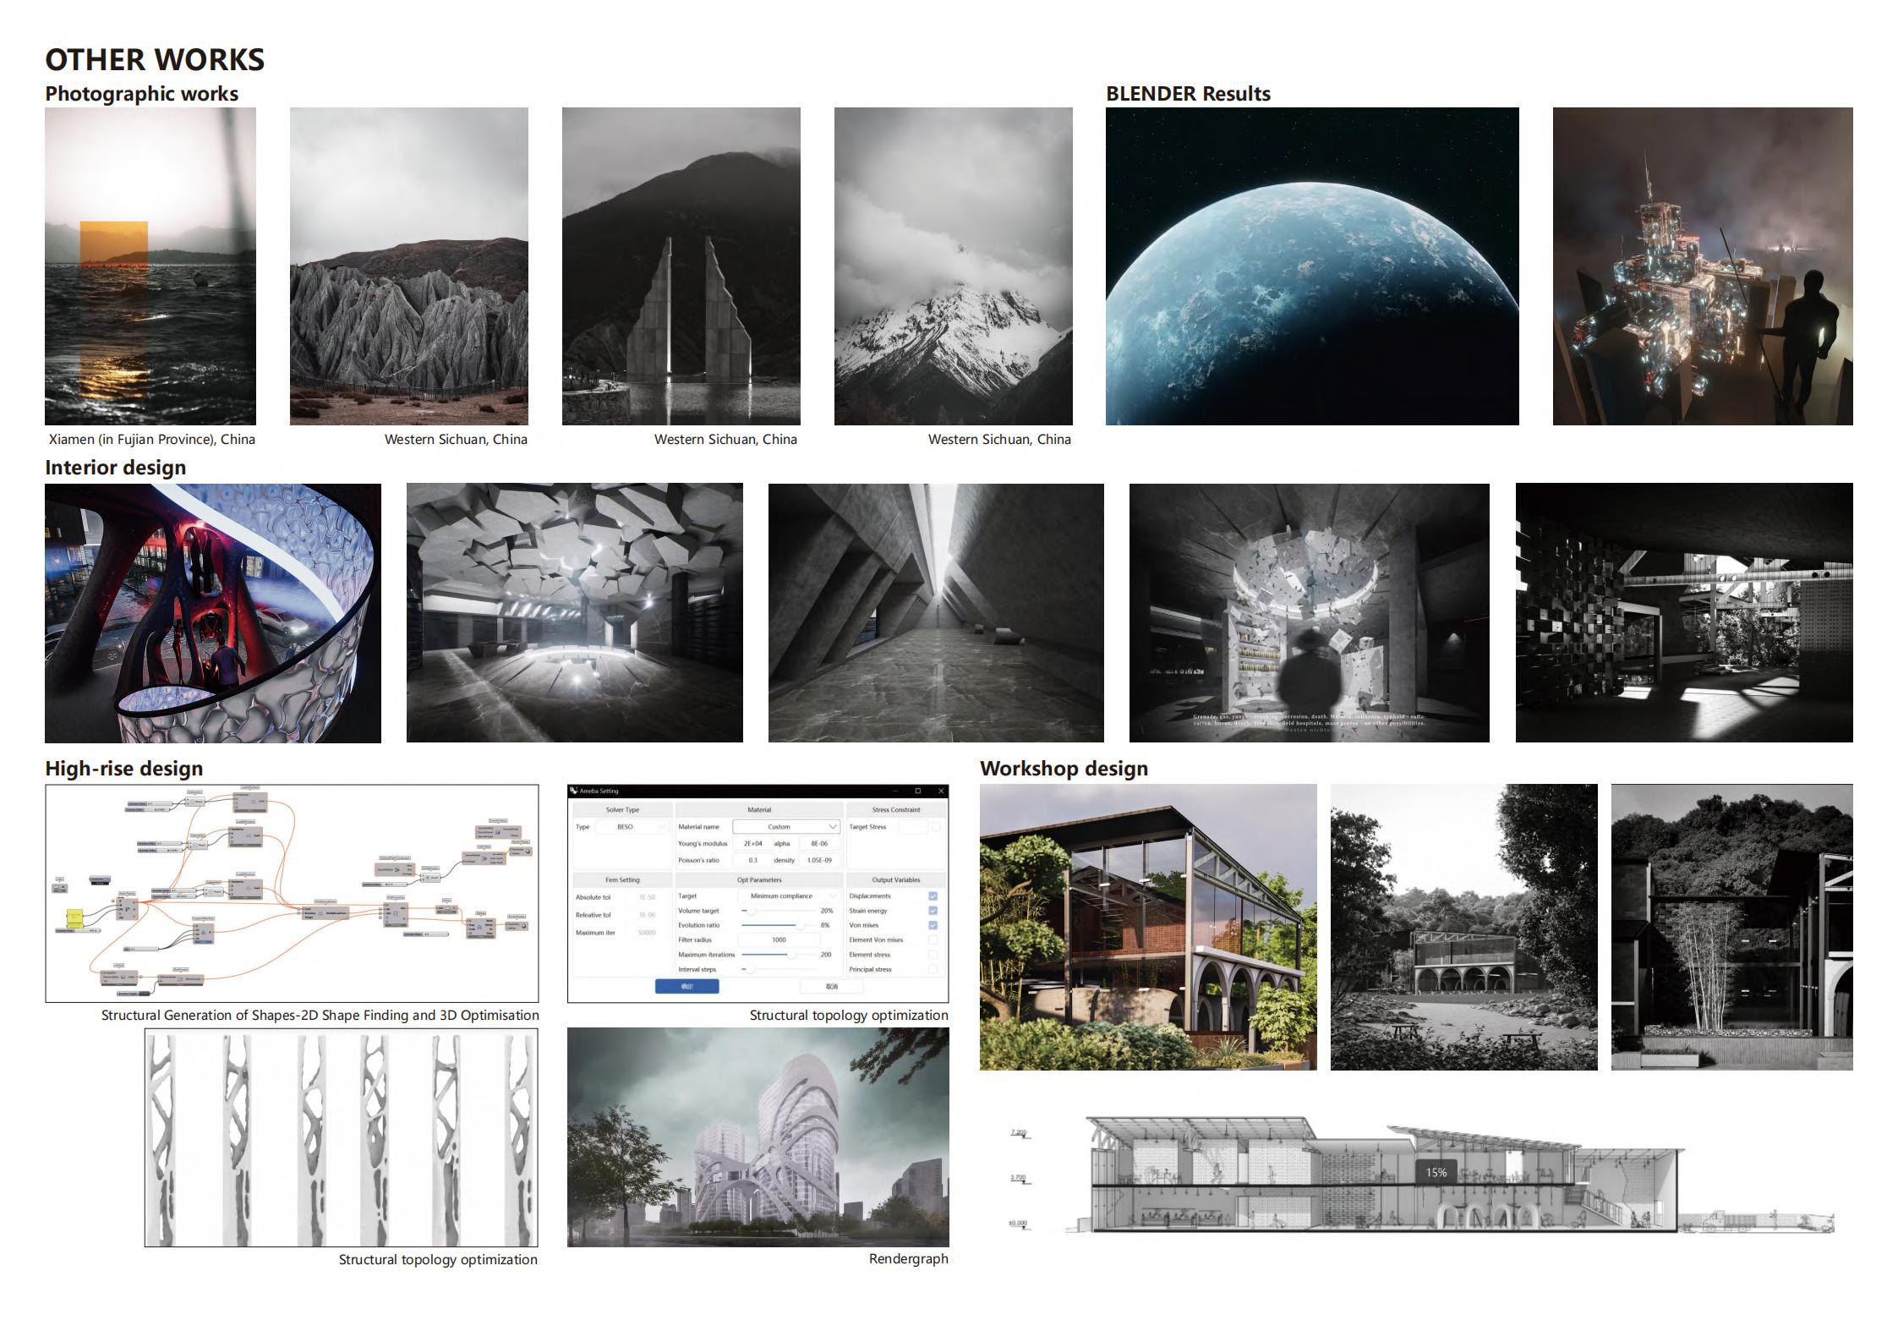
Task: Expand the Target Minimum compliance dropdown
Action: pyautogui.click(x=787, y=896)
